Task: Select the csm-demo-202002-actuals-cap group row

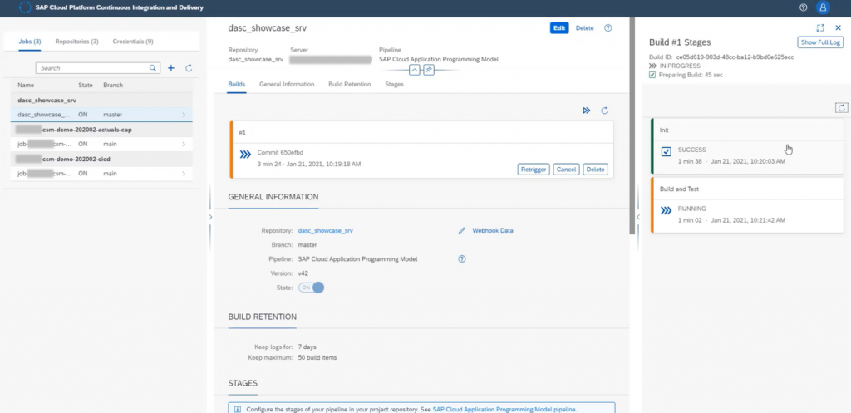Action: [x=101, y=130]
